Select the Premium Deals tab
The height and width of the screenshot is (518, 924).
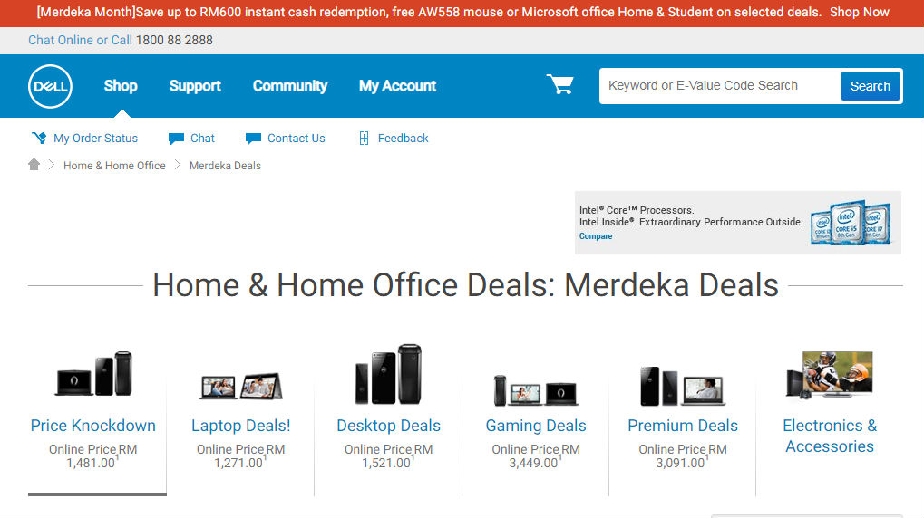pos(683,426)
